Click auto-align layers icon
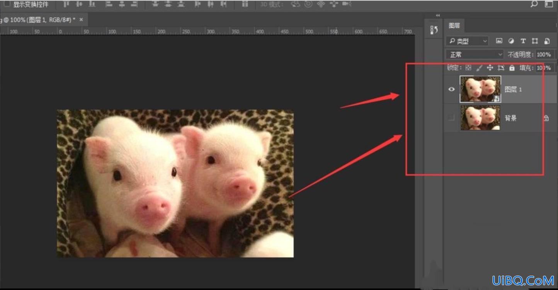558x290 pixels. (245, 4)
